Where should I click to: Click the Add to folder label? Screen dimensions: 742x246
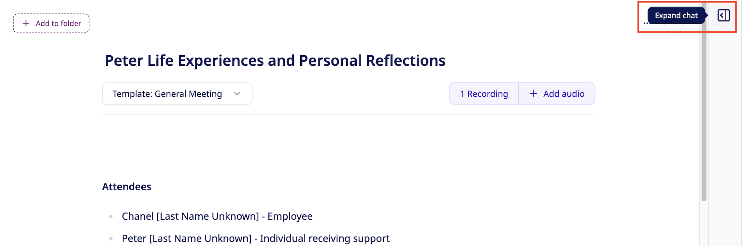pos(58,23)
